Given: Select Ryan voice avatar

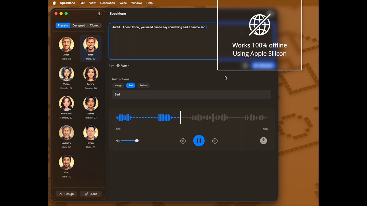Looking at the screenshot, I should pos(91,44).
